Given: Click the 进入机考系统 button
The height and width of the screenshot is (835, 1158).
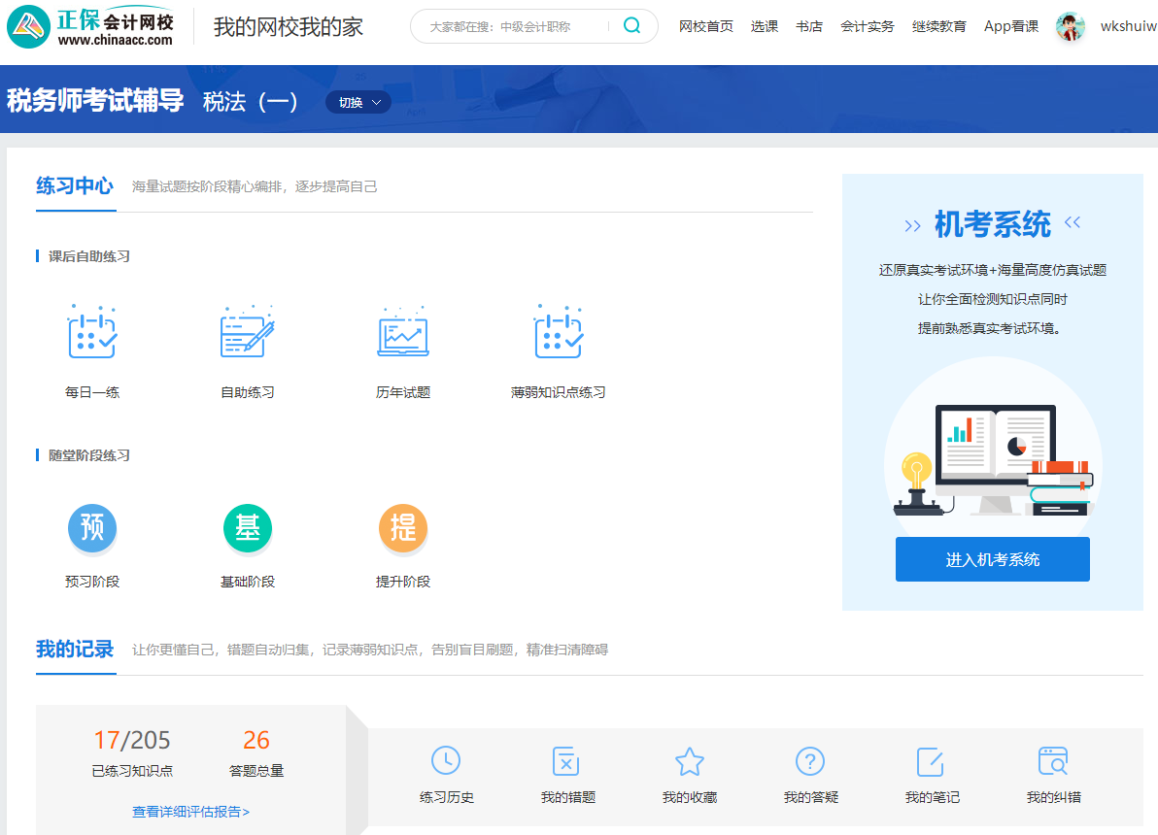Looking at the screenshot, I should pos(992,559).
